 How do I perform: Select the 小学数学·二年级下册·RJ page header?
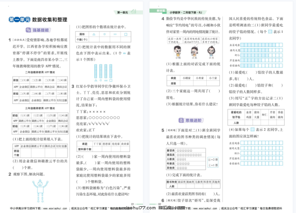[186, 12]
